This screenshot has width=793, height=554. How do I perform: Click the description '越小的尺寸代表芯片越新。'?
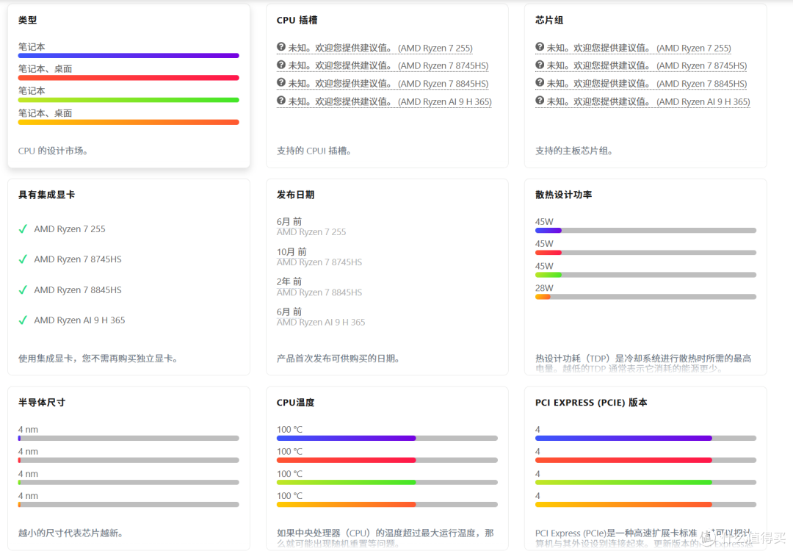[70, 533]
